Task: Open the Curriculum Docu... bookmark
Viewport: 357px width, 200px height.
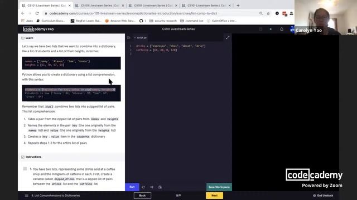Action: pyautogui.click(x=51, y=21)
